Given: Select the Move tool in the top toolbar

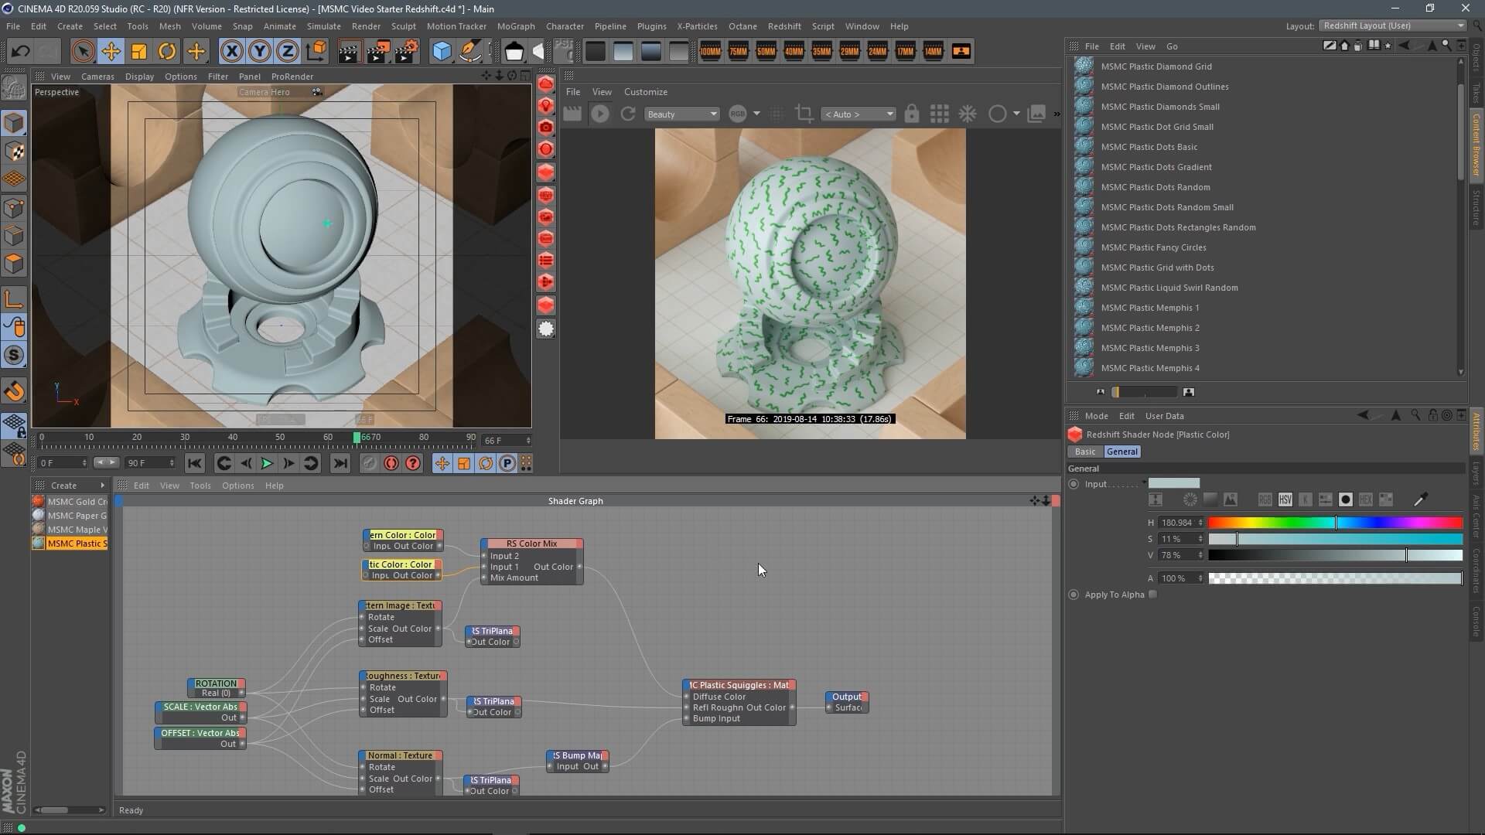Looking at the screenshot, I should coord(111,52).
